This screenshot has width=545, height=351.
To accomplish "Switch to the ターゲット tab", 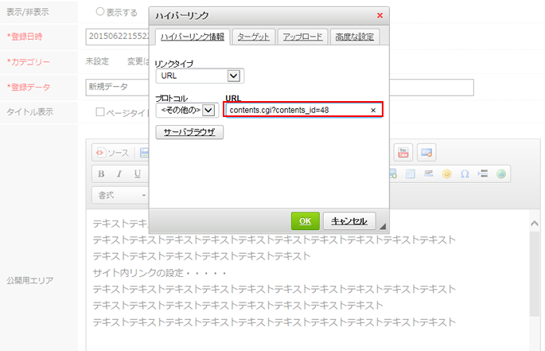I will point(255,37).
